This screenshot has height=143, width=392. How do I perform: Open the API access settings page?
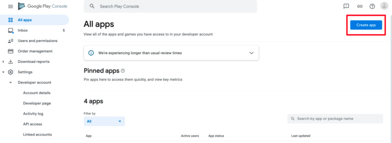click(33, 124)
